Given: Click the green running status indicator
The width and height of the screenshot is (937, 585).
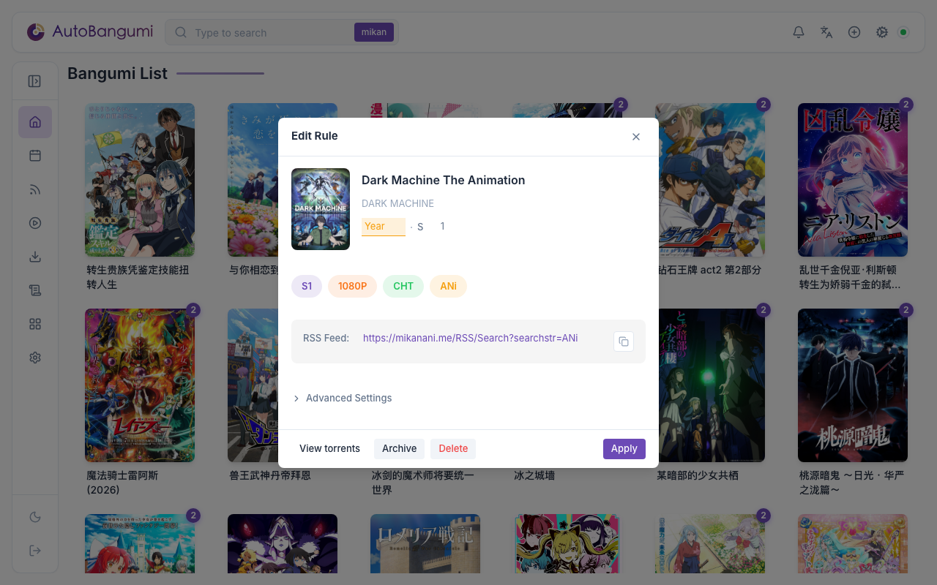Looking at the screenshot, I should click(x=903, y=32).
